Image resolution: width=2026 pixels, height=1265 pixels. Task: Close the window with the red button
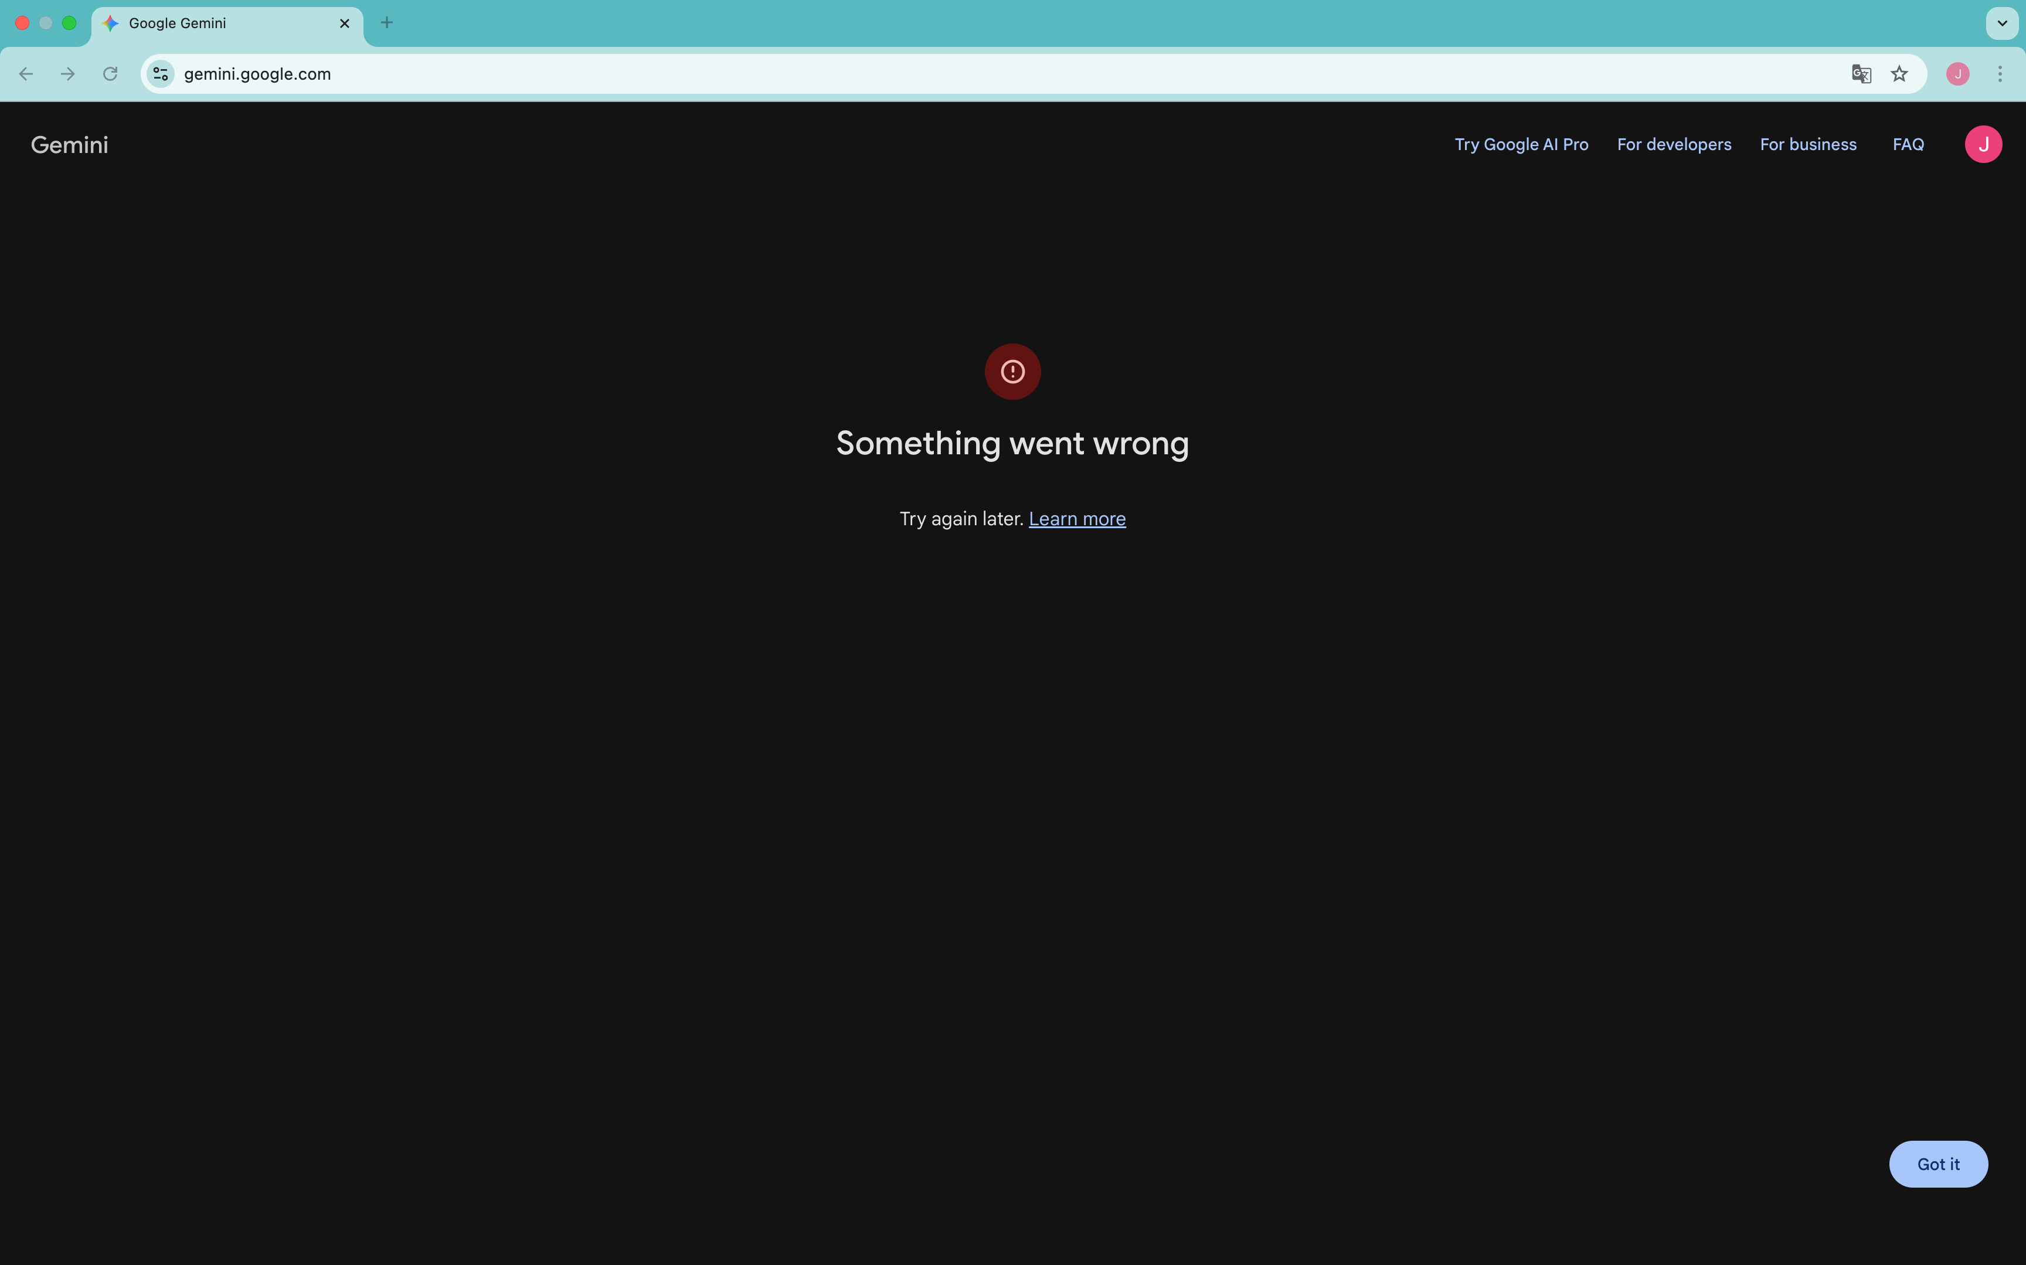(x=23, y=23)
